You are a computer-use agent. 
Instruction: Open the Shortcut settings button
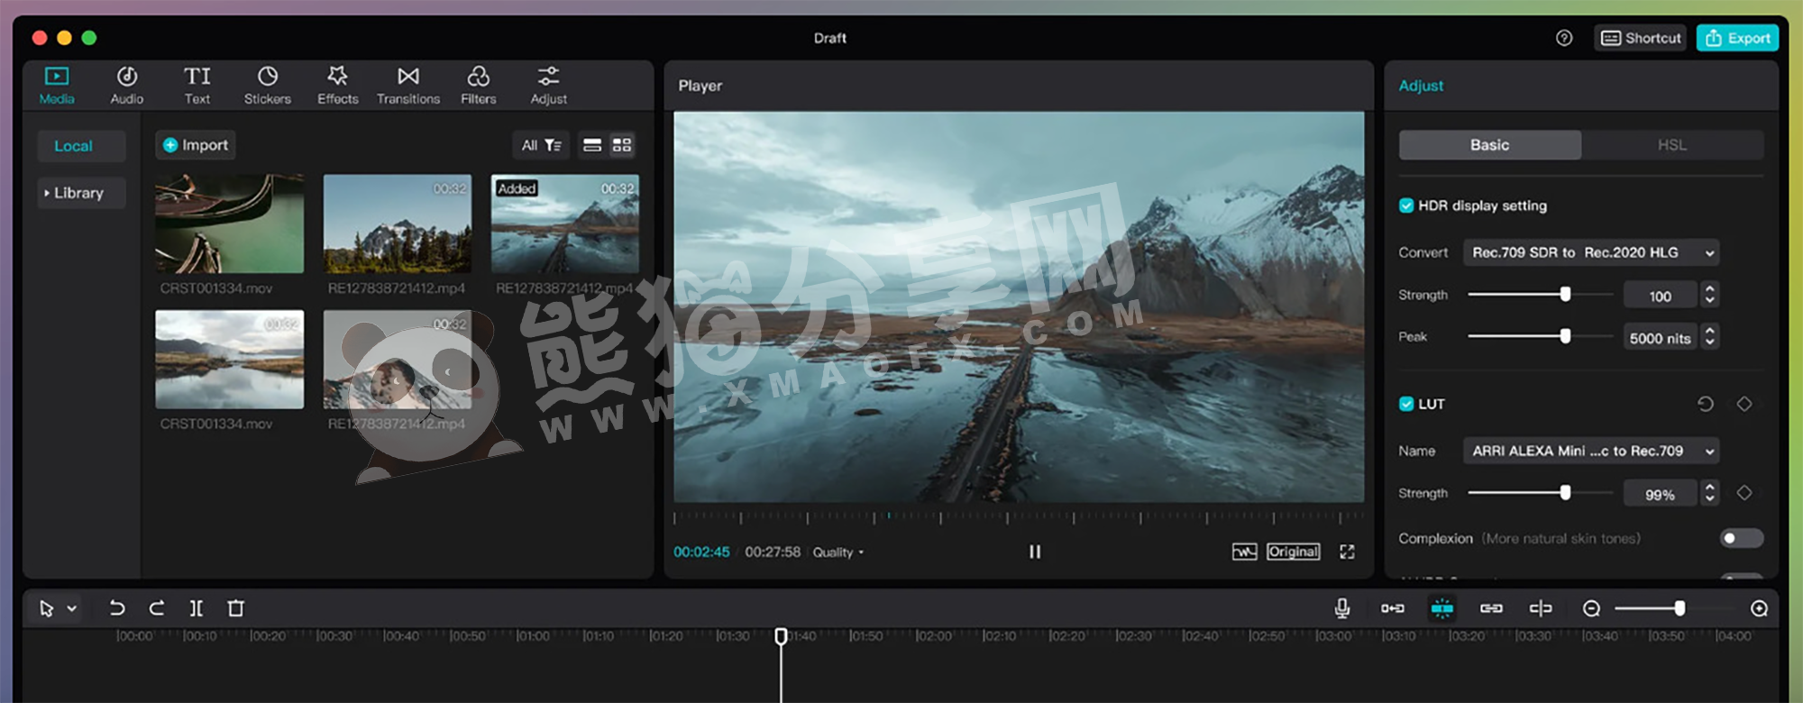click(1641, 38)
